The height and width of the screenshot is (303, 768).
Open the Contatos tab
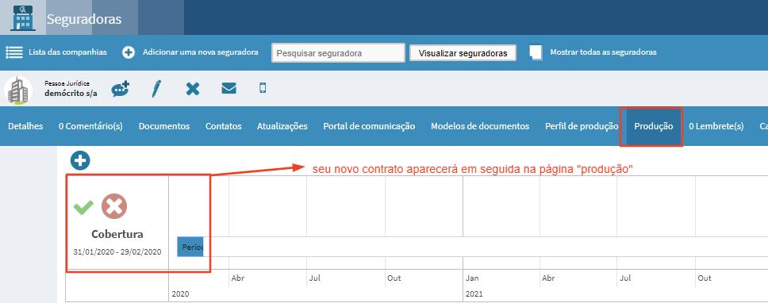[224, 126]
